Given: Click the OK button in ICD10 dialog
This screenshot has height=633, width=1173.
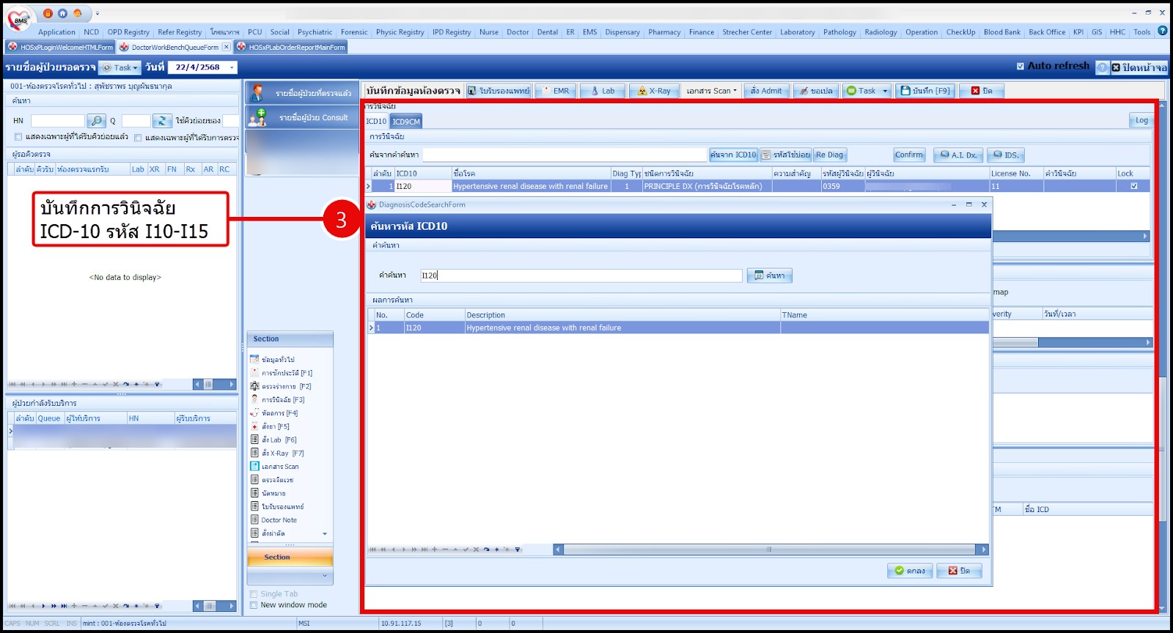Looking at the screenshot, I should pos(910,571).
